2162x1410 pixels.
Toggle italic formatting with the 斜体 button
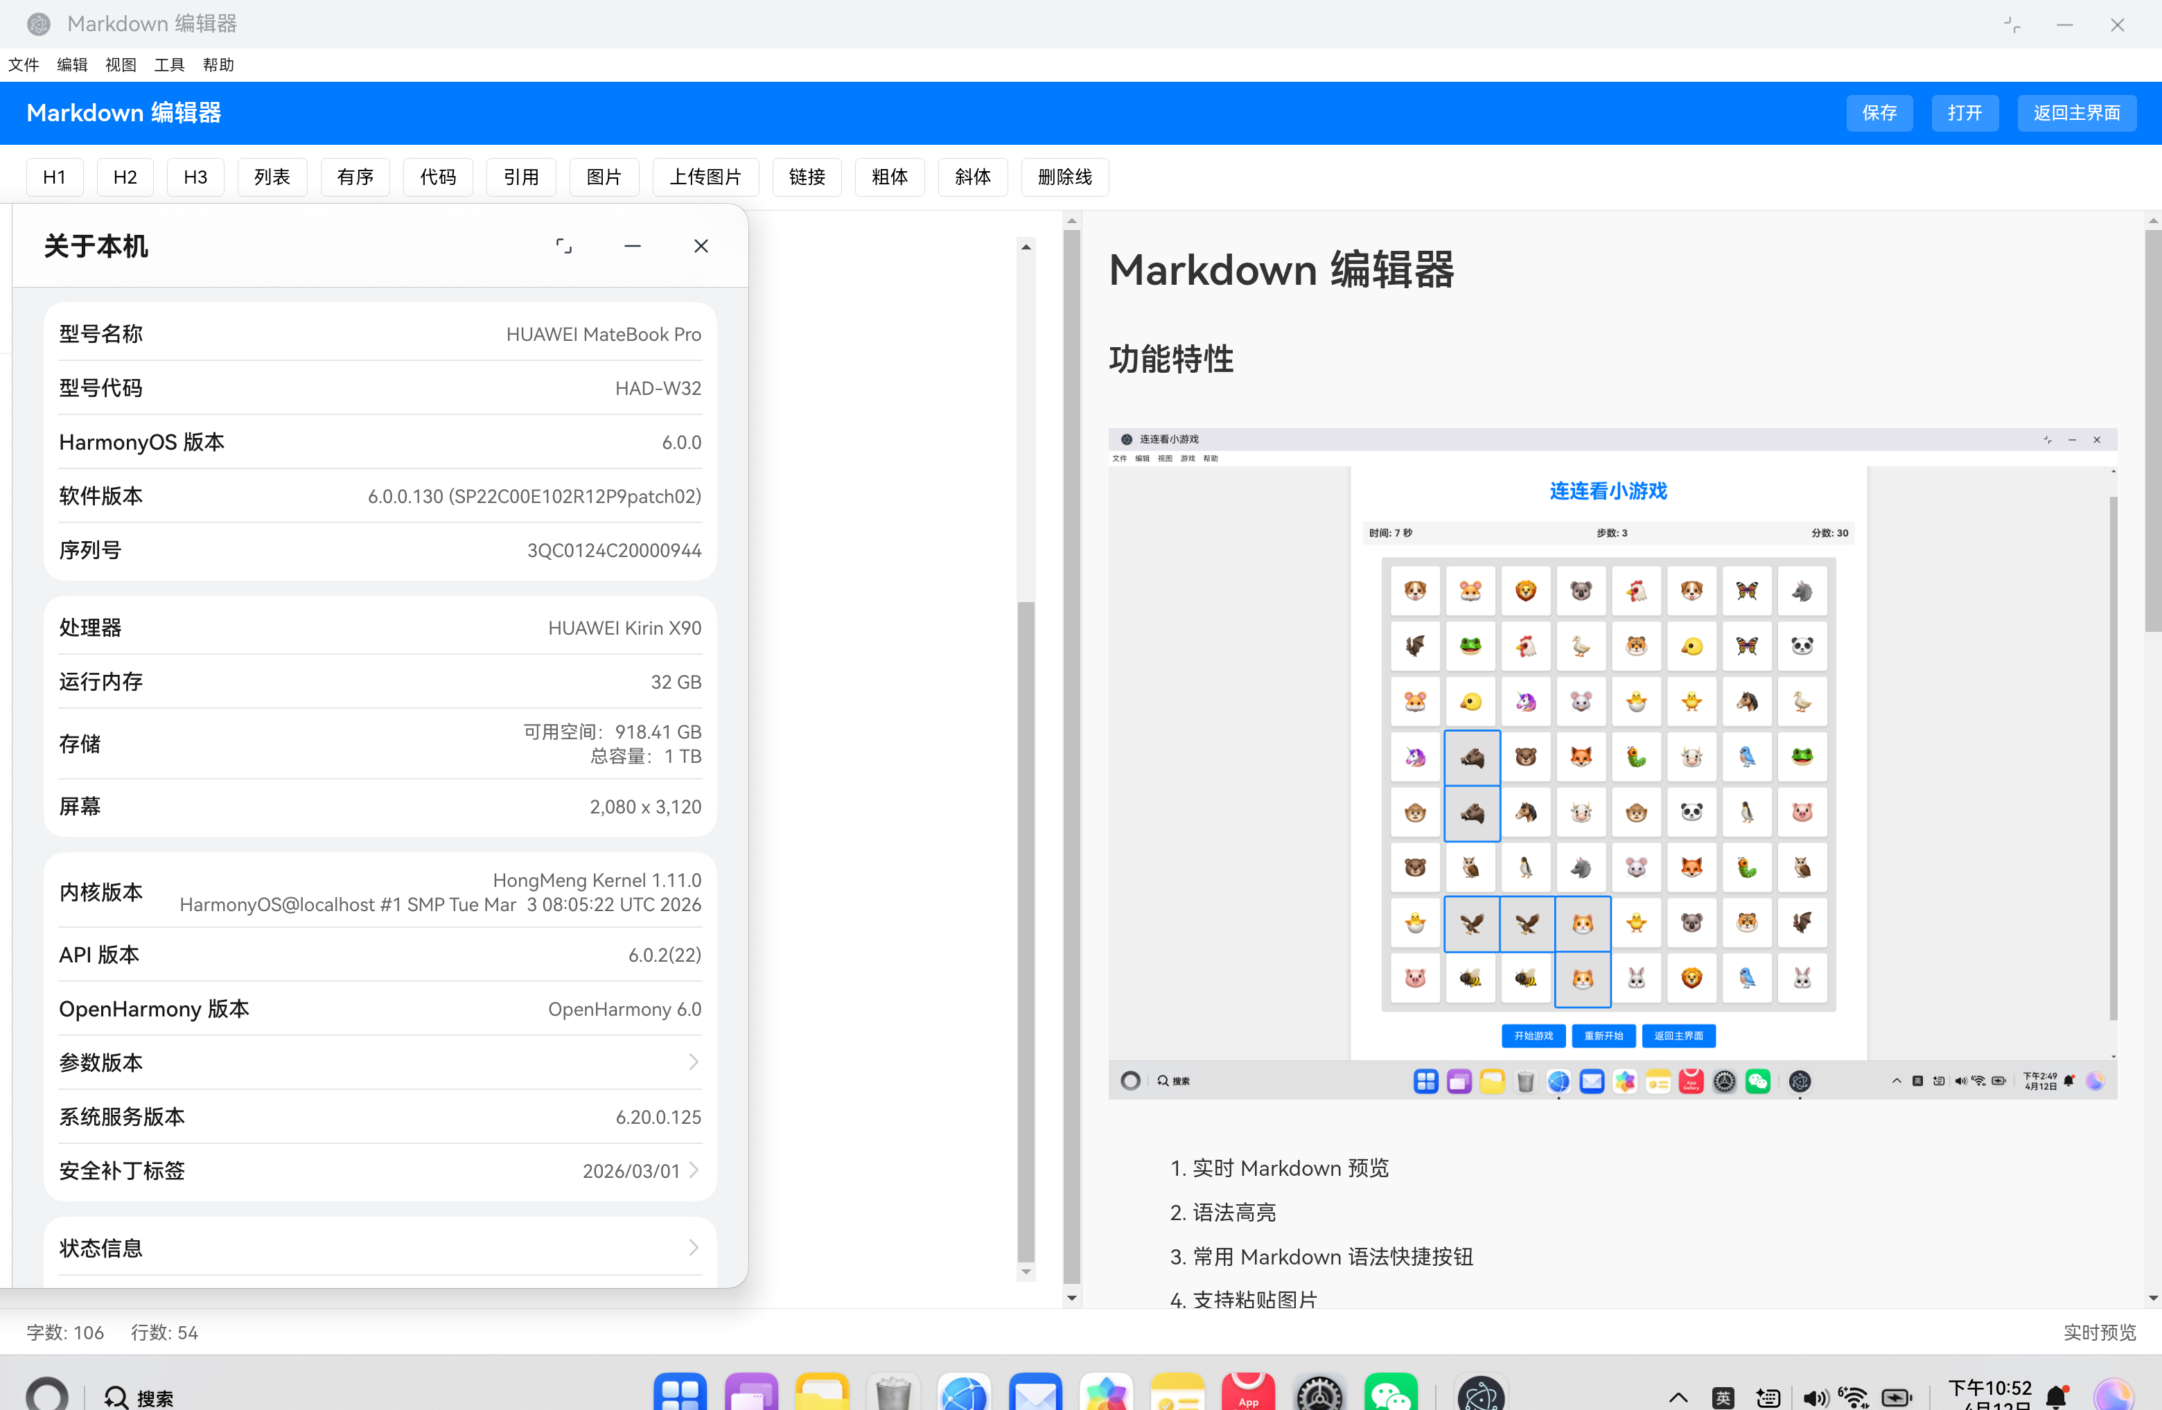(x=972, y=177)
